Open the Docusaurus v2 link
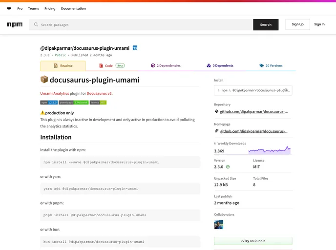Viewport: 336px width, 250px height. [99, 93]
